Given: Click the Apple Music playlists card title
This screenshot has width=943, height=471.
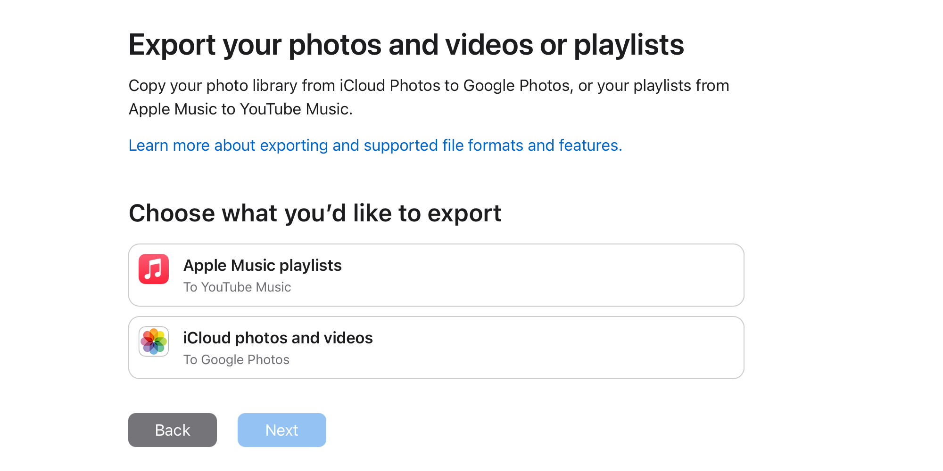Looking at the screenshot, I should [x=263, y=265].
